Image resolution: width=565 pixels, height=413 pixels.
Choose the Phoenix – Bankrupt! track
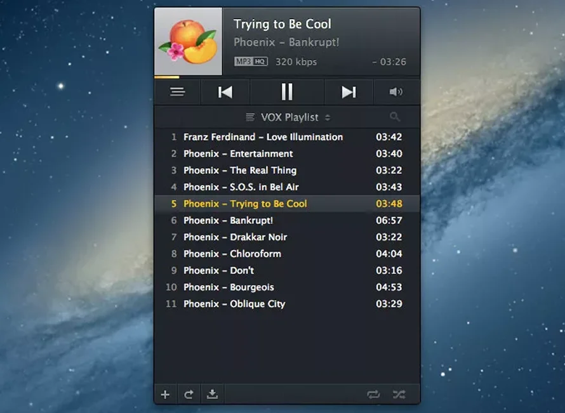(x=228, y=220)
